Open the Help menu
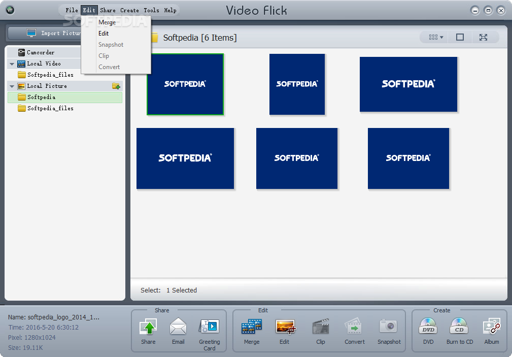The height and width of the screenshot is (357, 512). pyautogui.click(x=170, y=10)
